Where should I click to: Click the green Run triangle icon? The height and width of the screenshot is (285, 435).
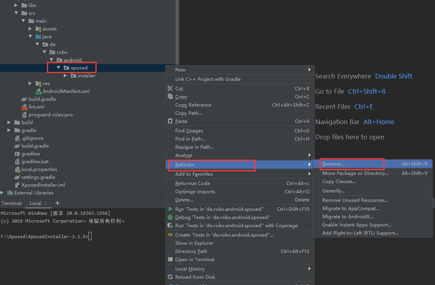pyautogui.click(x=170, y=209)
